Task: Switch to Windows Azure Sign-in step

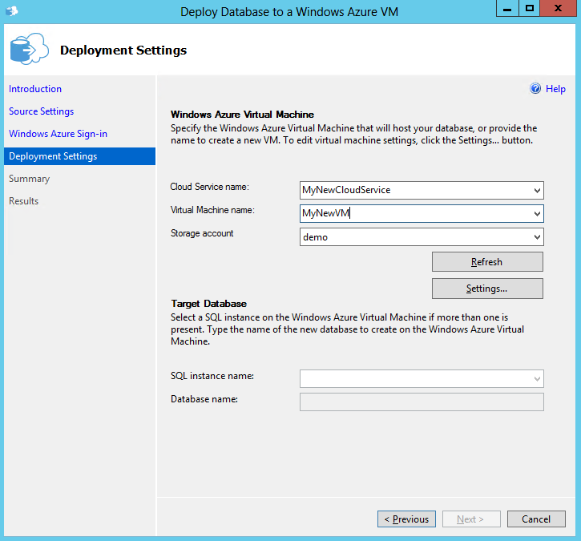Action: 58,134
